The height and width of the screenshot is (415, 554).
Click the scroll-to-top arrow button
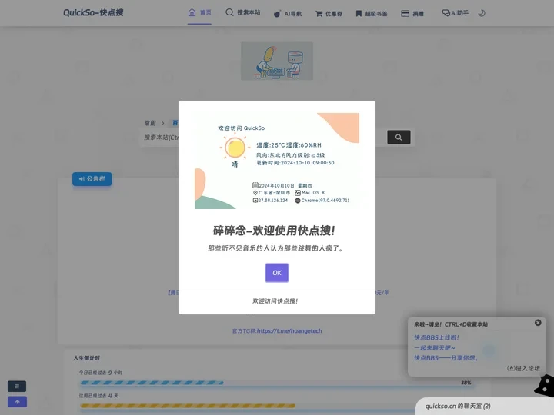pyautogui.click(x=17, y=402)
